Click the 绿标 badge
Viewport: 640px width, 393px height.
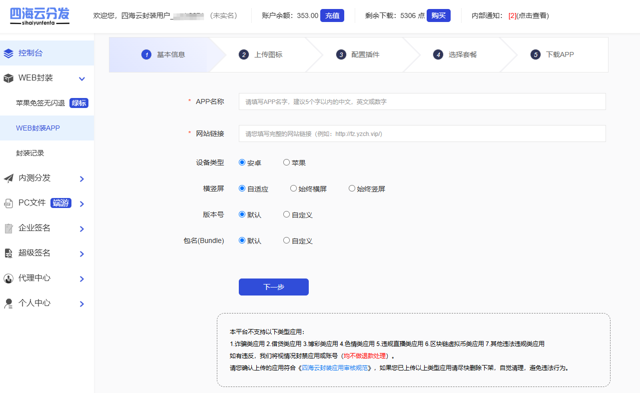[x=79, y=103]
